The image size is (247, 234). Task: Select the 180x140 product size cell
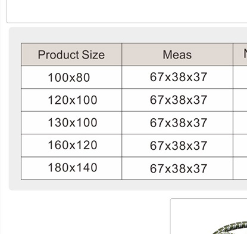tap(71, 168)
